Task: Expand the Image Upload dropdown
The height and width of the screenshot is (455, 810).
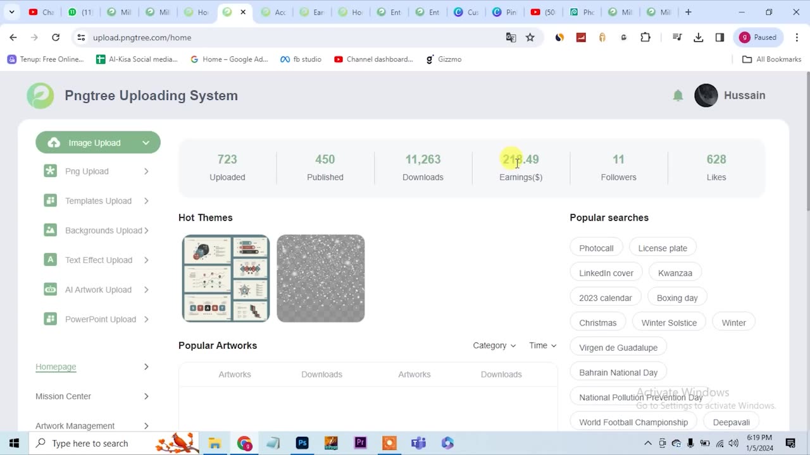Action: tap(146, 143)
